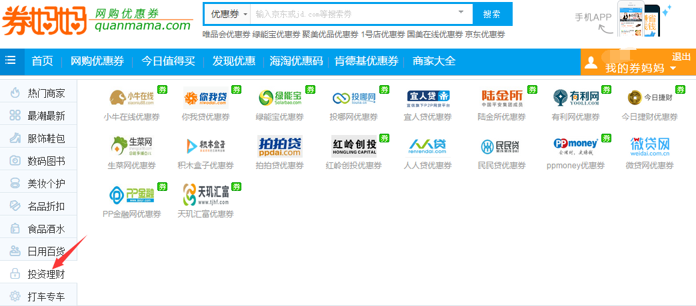Screen dimensions: 696x306
Task: Open 发现优惠 navigation item
Action: click(234, 61)
